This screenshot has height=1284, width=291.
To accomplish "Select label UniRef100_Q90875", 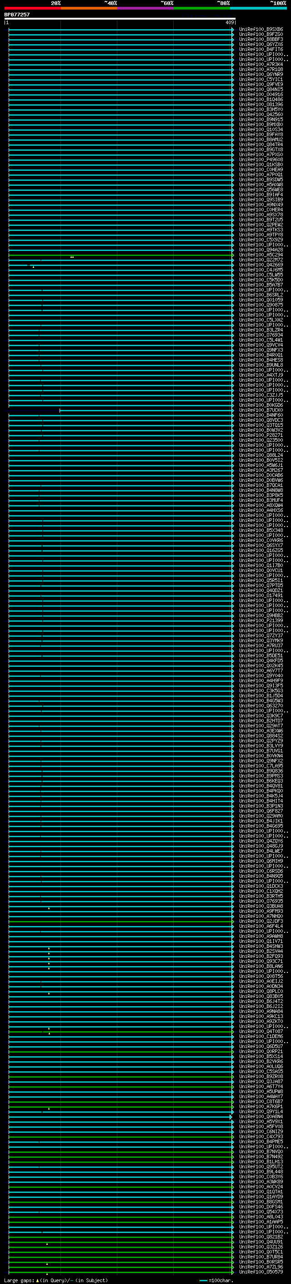I will [261, 305].
